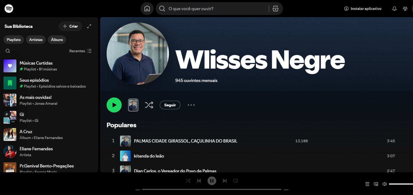Open the Gi playlist
The height and width of the screenshot is (195, 413).
point(49,117)
